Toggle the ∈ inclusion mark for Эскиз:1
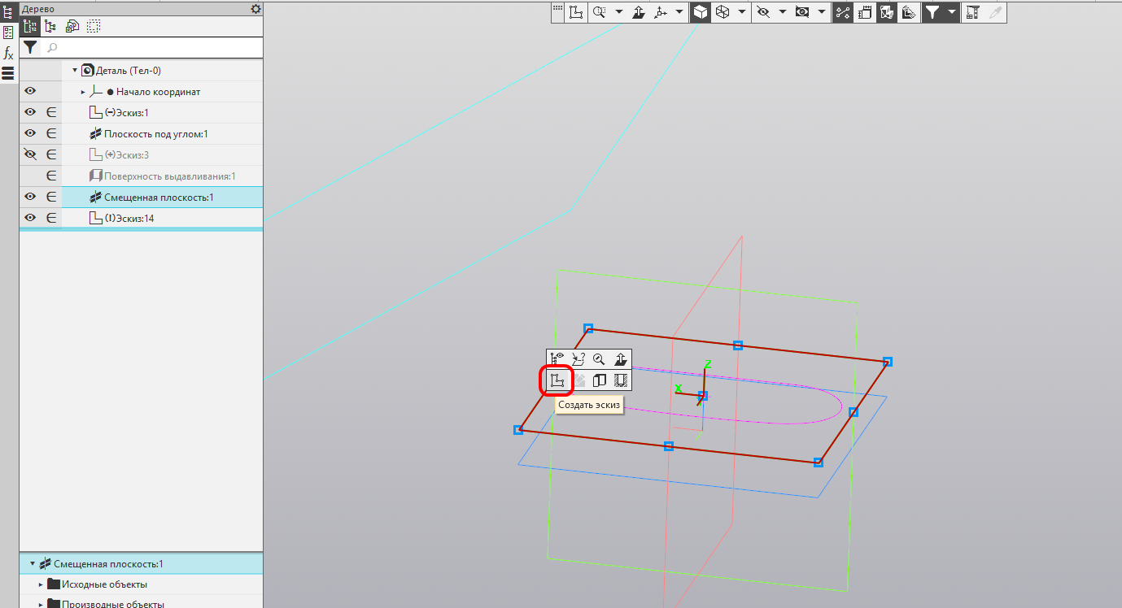The width and height of the screenshot is (1122, 608). pos(50,112)
